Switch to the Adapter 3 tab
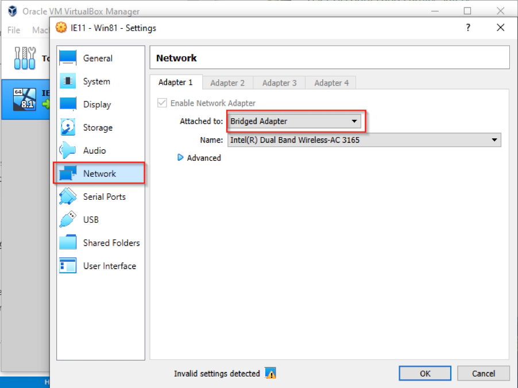This screenshot has height=388, width=518. [x=279, y=83]
